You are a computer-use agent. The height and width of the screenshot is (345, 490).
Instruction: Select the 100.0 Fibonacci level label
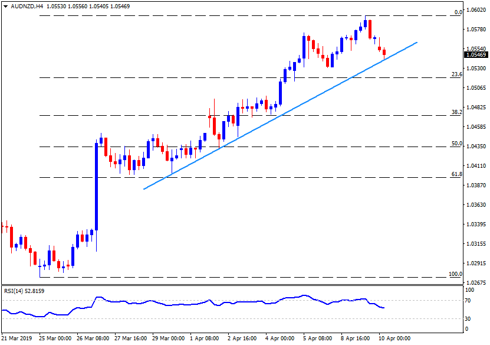(x=455, y=274)
